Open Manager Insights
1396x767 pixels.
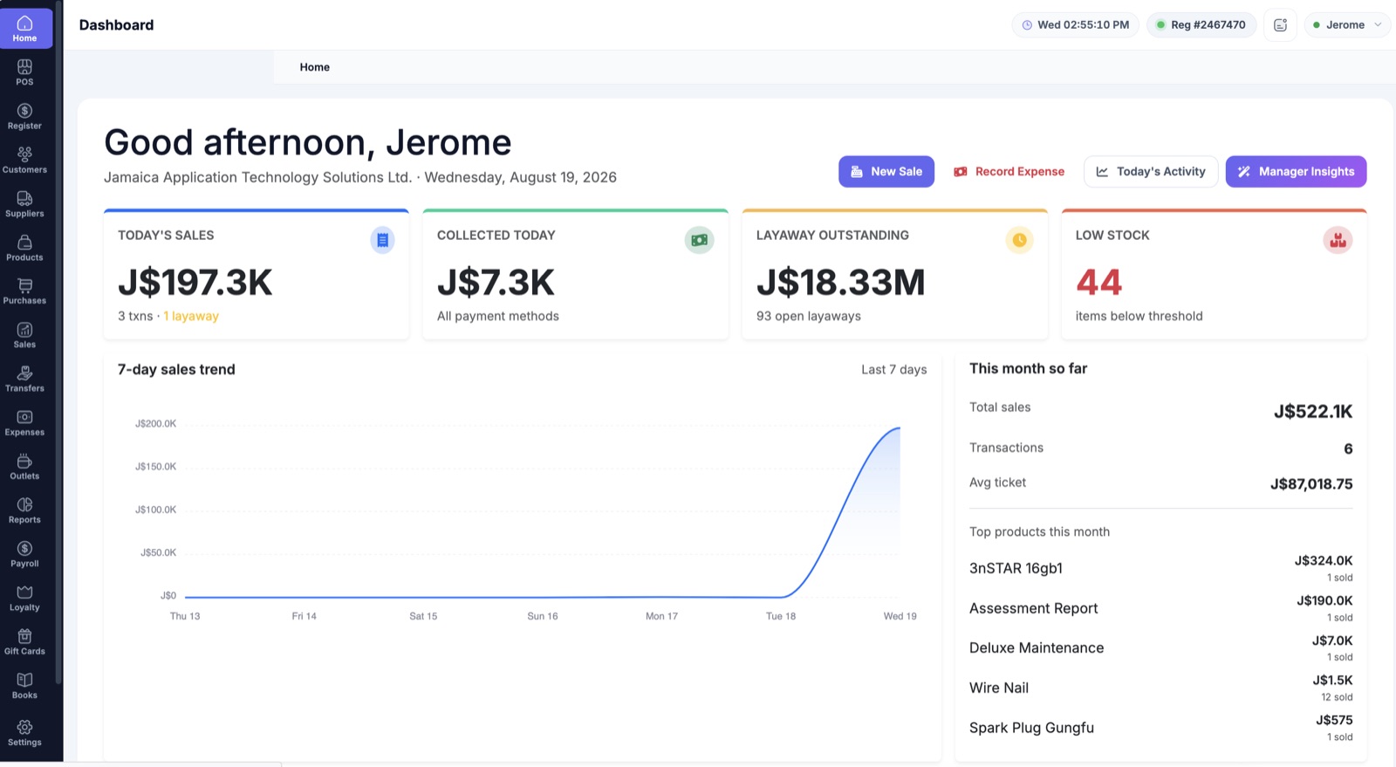[1296, 172]
